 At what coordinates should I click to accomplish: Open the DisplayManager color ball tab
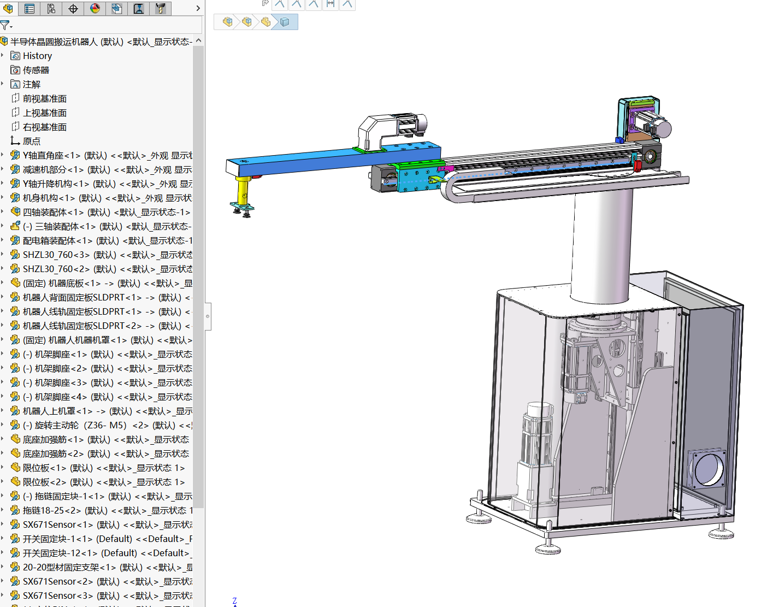(95, 8)
